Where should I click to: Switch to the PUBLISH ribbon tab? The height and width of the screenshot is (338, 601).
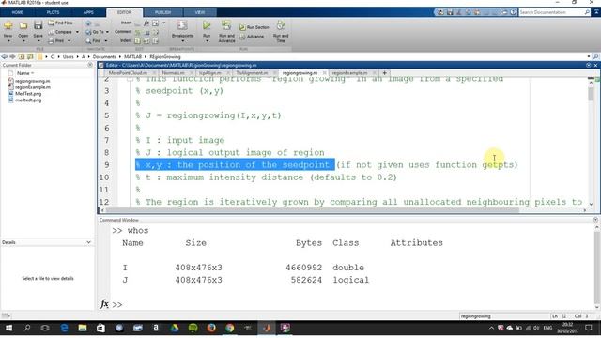162,12
